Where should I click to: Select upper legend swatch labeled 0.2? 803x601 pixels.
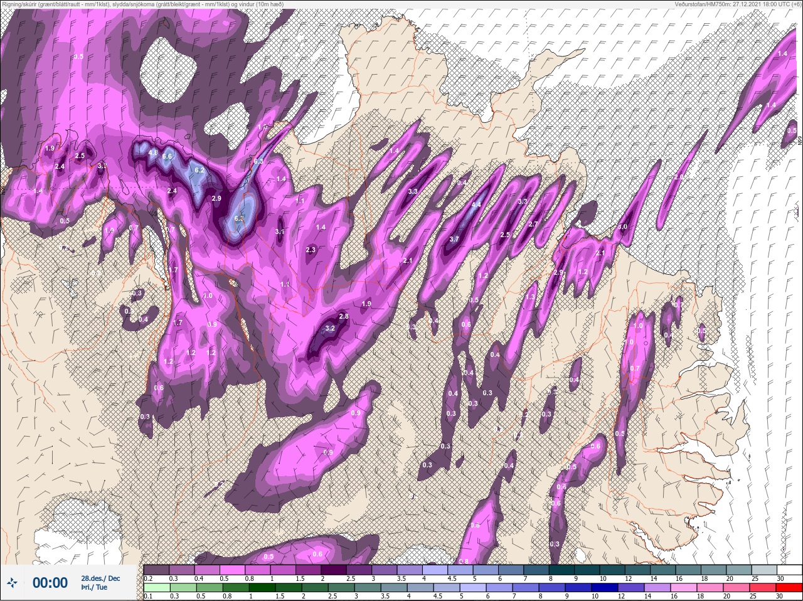point(156,570)
